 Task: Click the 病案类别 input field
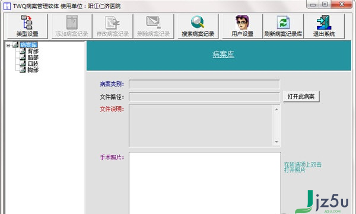click(x=204, y=84)
